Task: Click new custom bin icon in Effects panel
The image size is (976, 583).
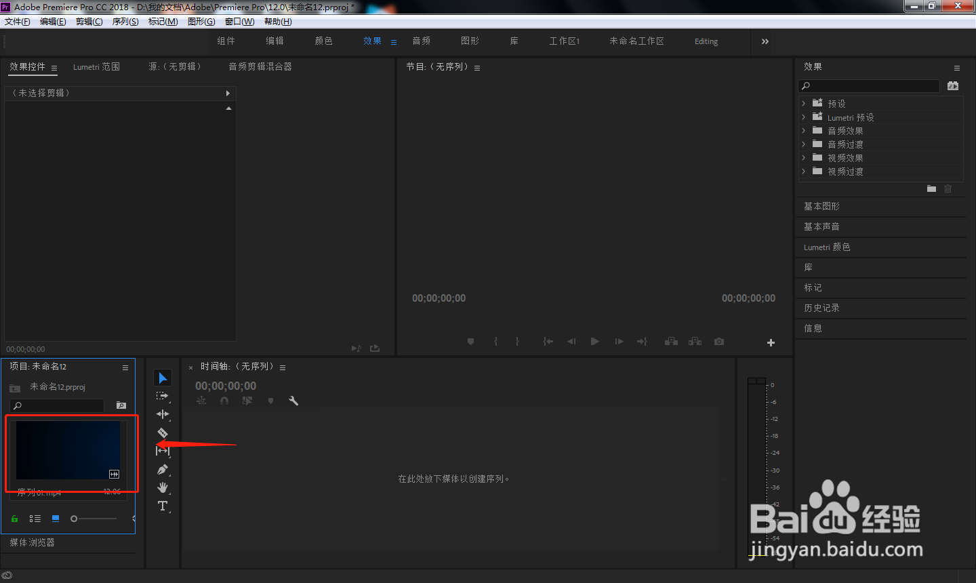Action: click(931, 188)
